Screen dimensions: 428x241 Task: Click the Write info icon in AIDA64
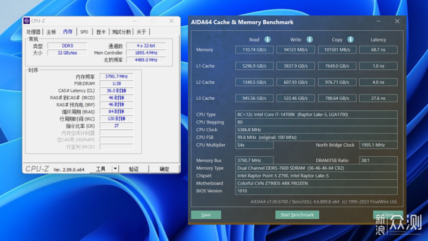click(310, 40)
